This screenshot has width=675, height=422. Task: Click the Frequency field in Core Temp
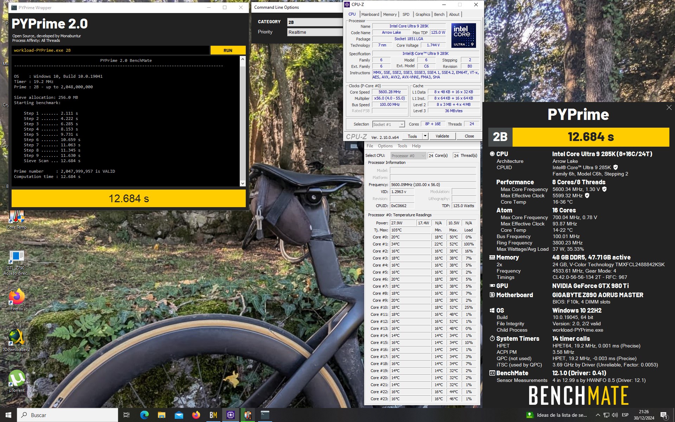tap(433, 185)
